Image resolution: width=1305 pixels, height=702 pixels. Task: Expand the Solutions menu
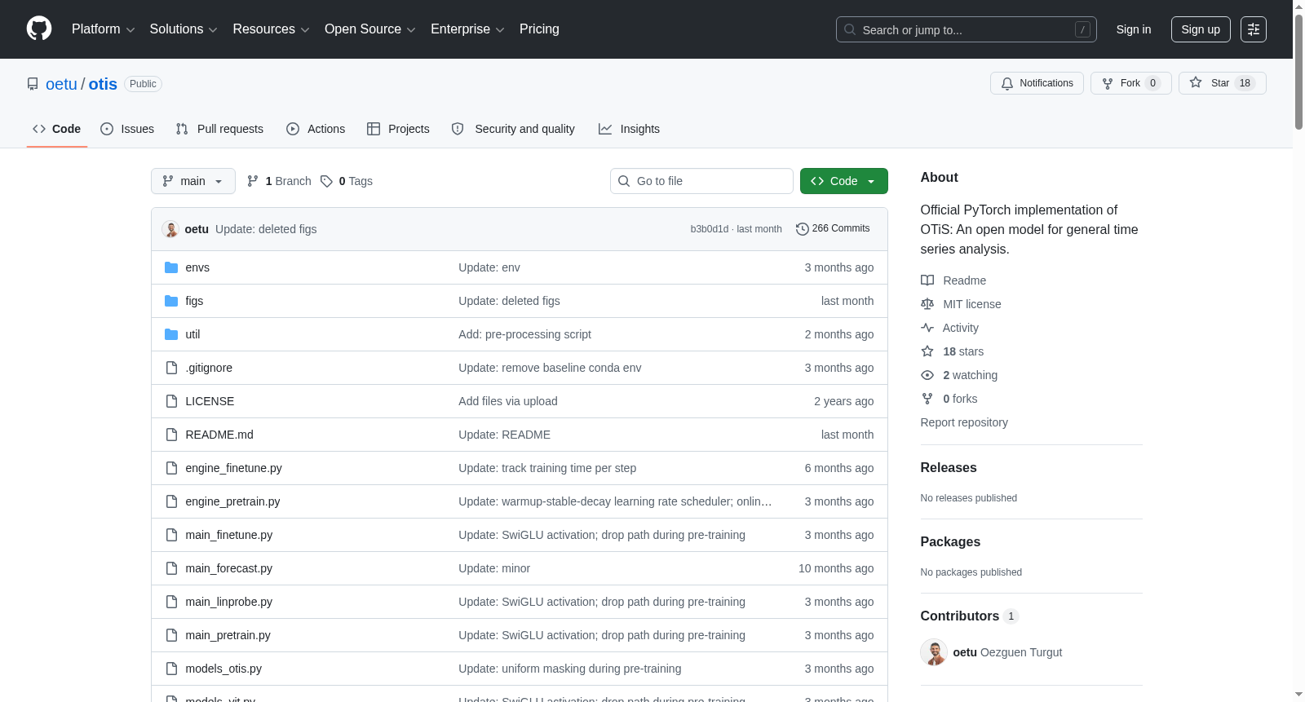(x=184, y=29)
